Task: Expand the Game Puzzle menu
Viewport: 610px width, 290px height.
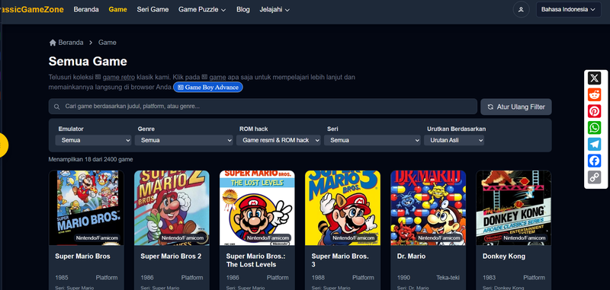Action: [202, 9]
